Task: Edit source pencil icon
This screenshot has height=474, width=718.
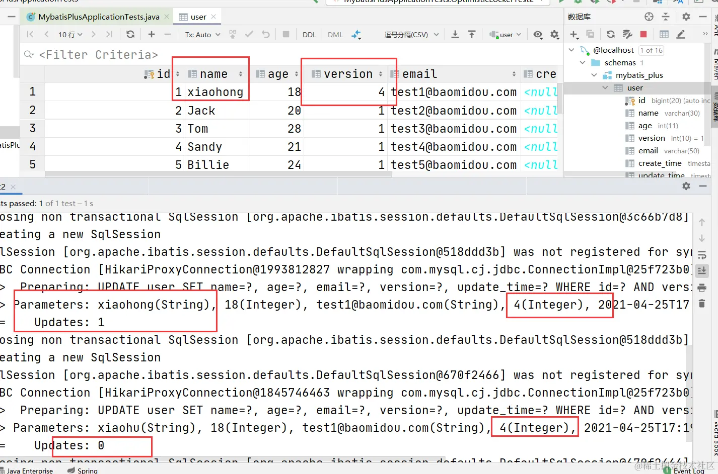Action: (x=681, y=34)
